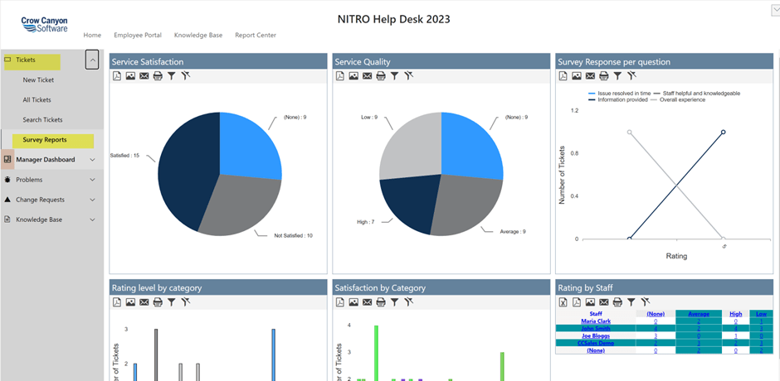Expand the Manager Dashboard section
Image resolution: width=780 pixels, height=381 pixels.
coord(93,160)
